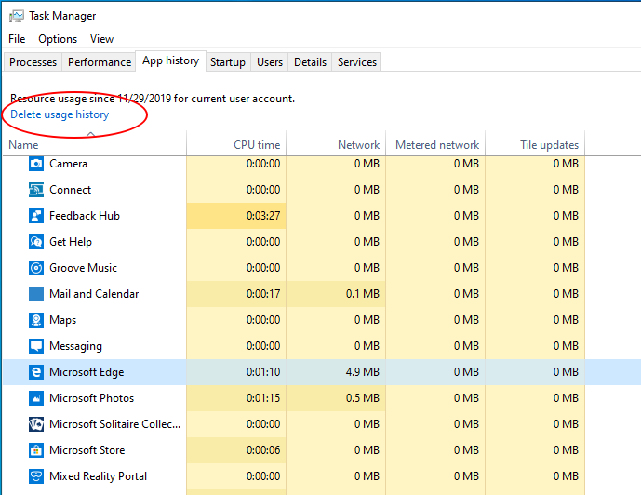
Task: Switch to the Performance tab
Action: [x=100, y=62]
